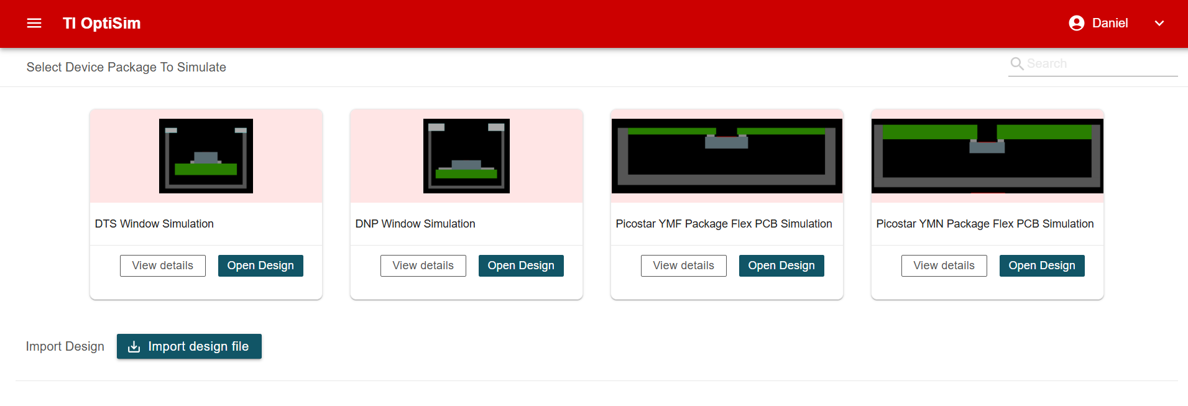Image resolution: width=1188 pixels, height=406 pixels.
Task: Select the DNP Window Simulation thumbnail
Action: [x=466, y=156]
